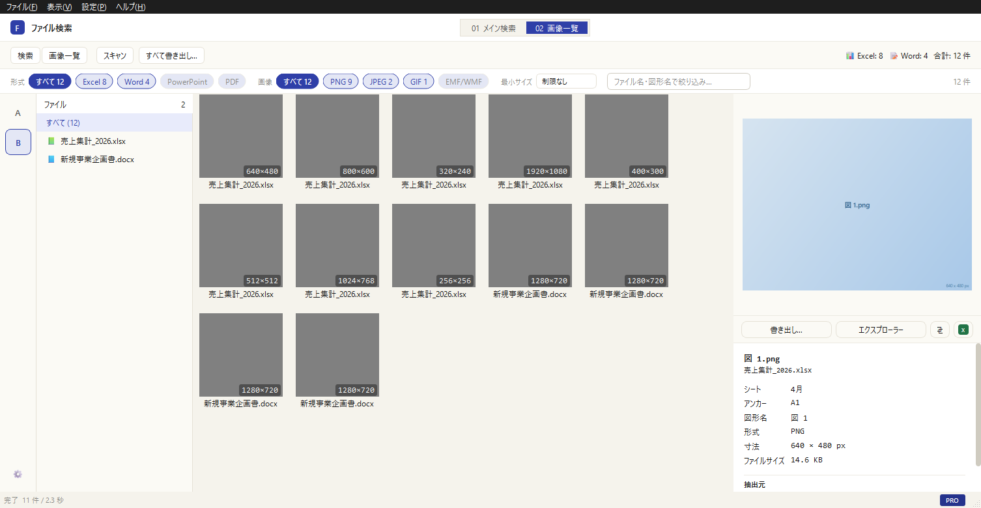The height and width of the screenshot is (508, 981).
Task: Click the details panel vertical scrollbar
Action: [978, 404]
